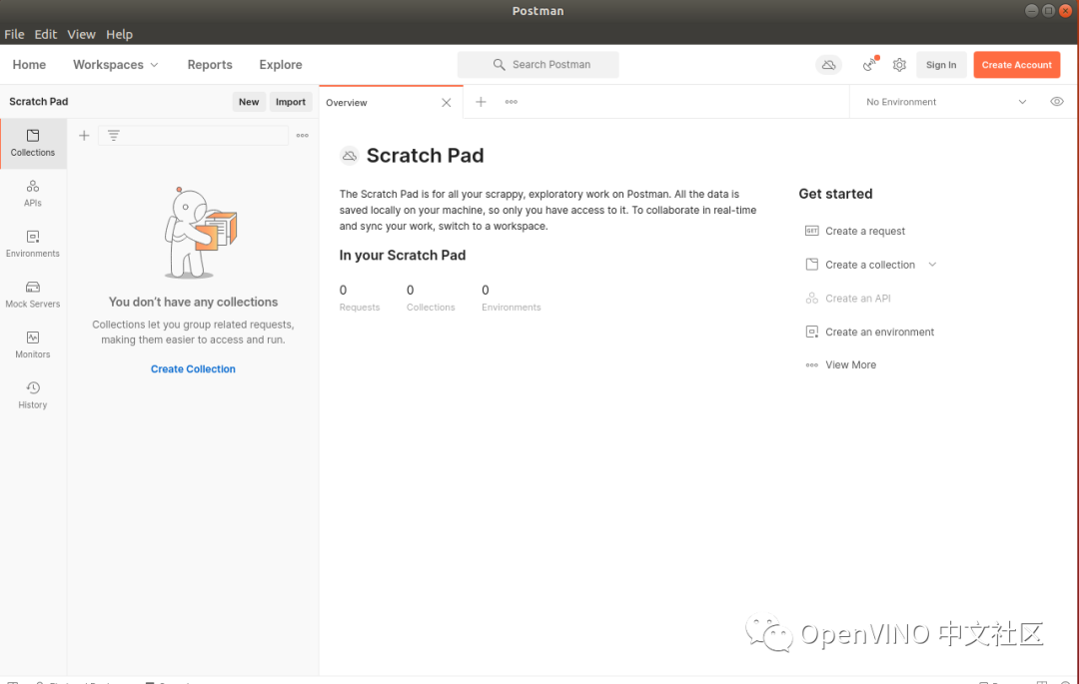Click the 0 Collections counter
The height and width of the screenshot is (684, 1079).
click(430, 298)
